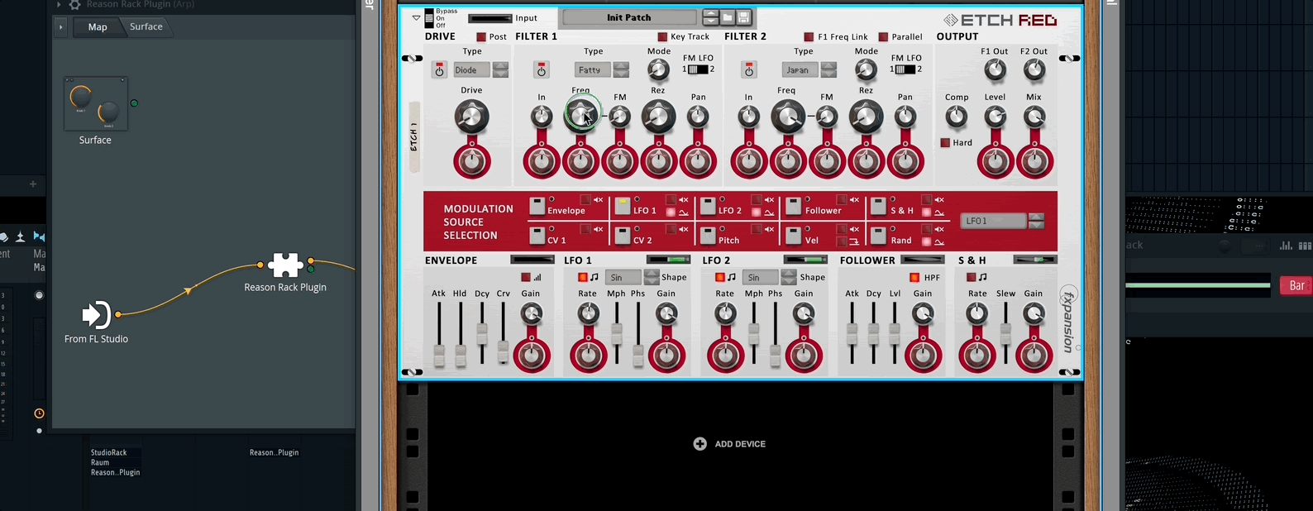
Task: Click the S & H Slew slider
Action: click(x=1005, y=334)
